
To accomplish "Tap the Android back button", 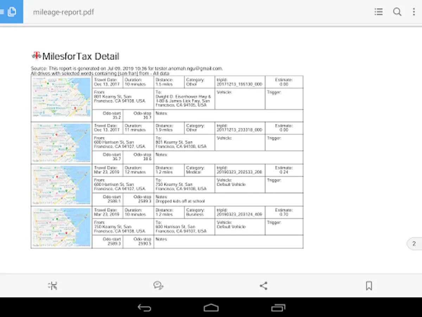I will [x=144, y=307].
